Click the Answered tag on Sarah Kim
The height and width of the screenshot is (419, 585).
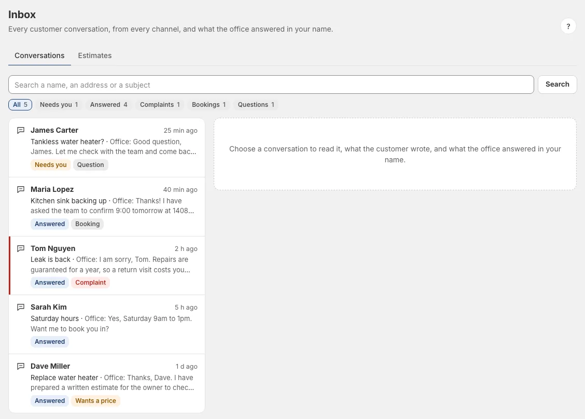[x=50, y=342]
